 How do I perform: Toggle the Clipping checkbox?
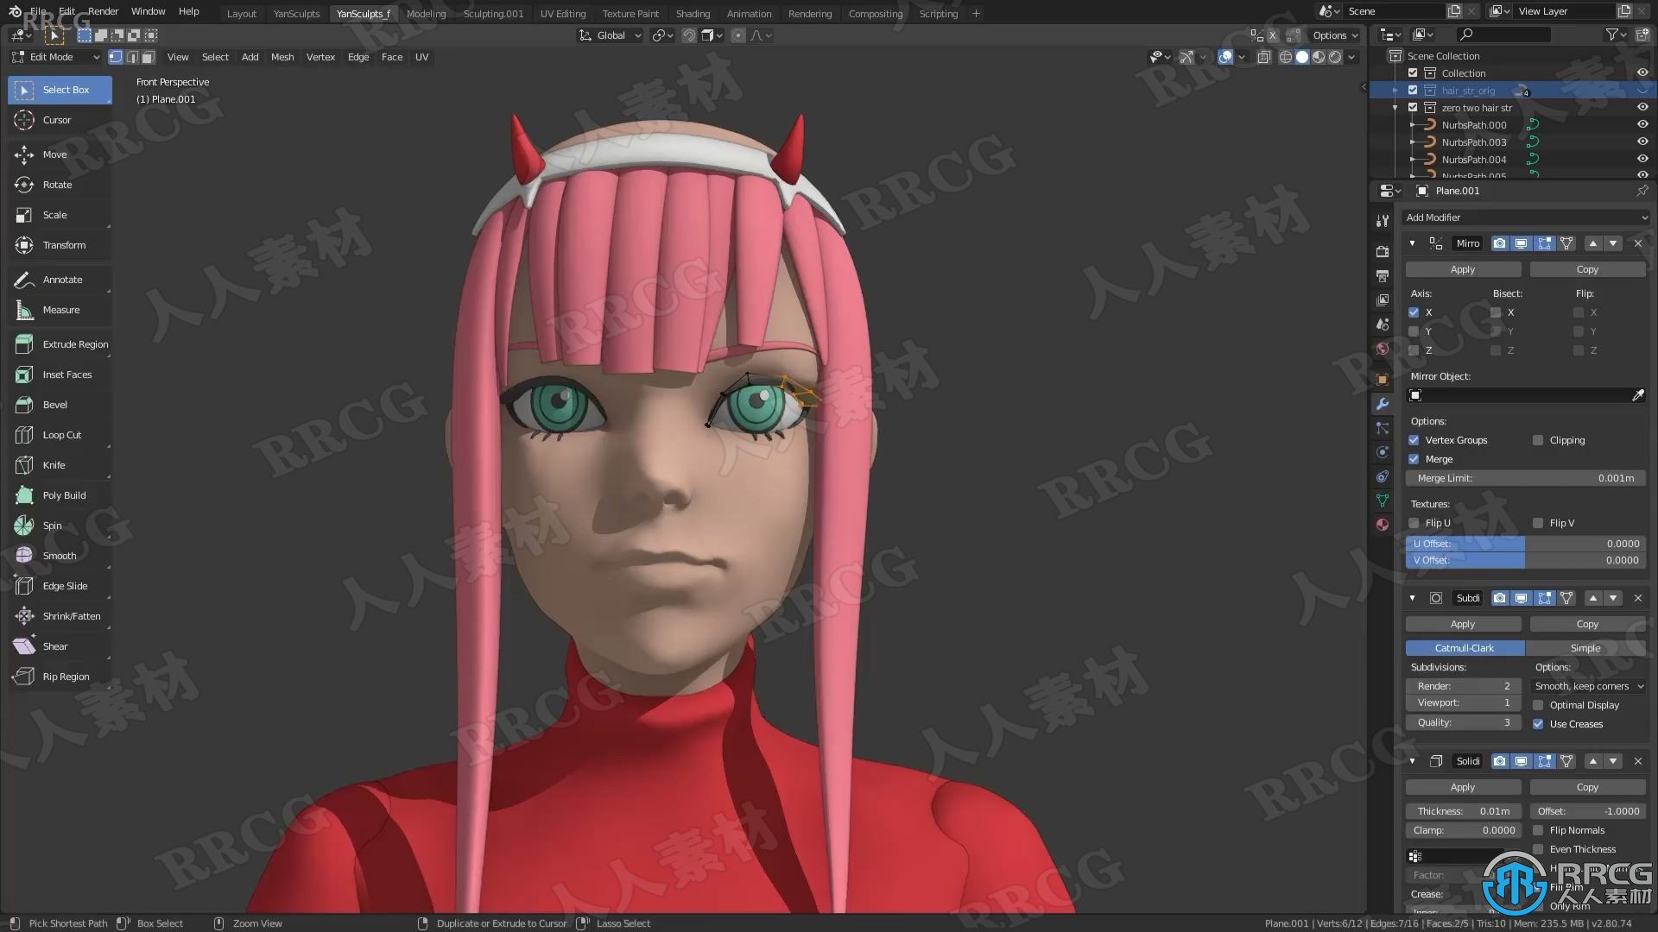click(x=1538, y=440)
